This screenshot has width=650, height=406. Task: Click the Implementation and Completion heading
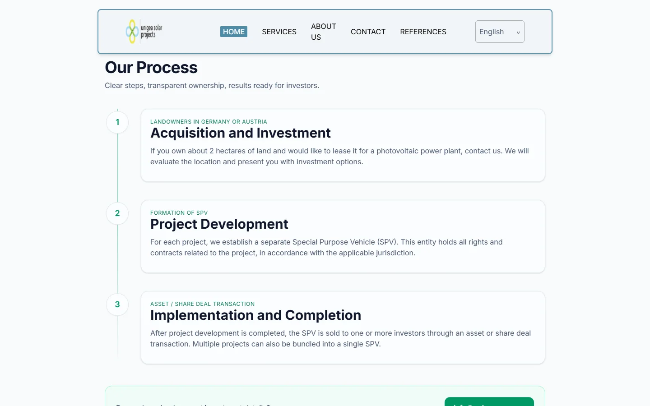(x=255, y=315)
